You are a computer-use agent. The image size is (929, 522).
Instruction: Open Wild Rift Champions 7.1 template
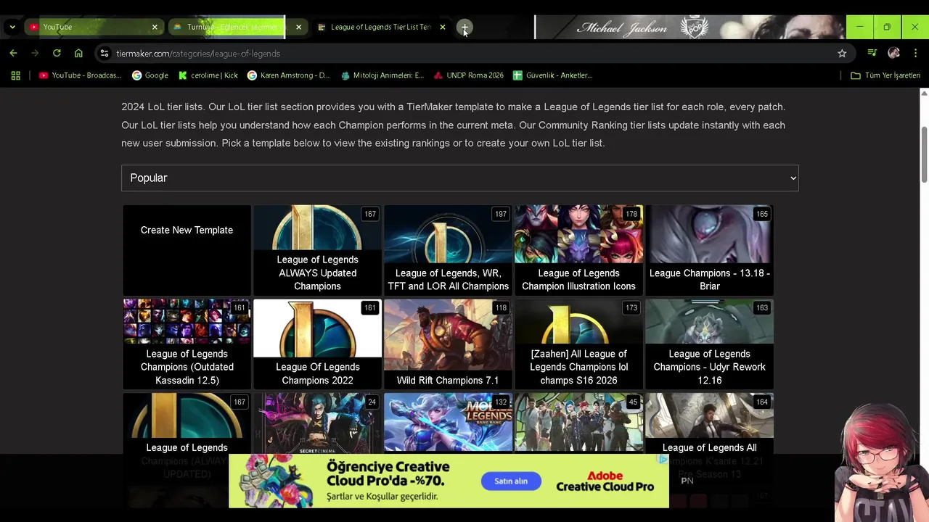point(448,344)
